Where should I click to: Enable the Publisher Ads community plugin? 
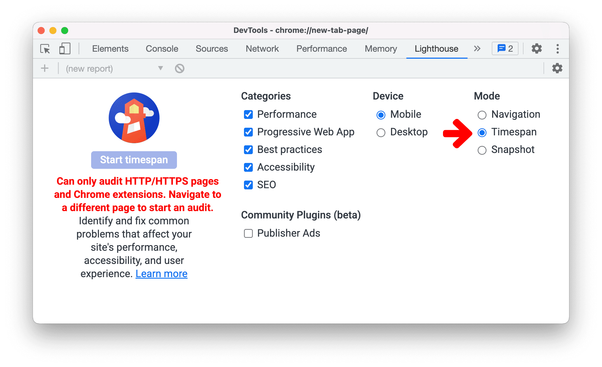pyautogui.click(x=249, y=234)
